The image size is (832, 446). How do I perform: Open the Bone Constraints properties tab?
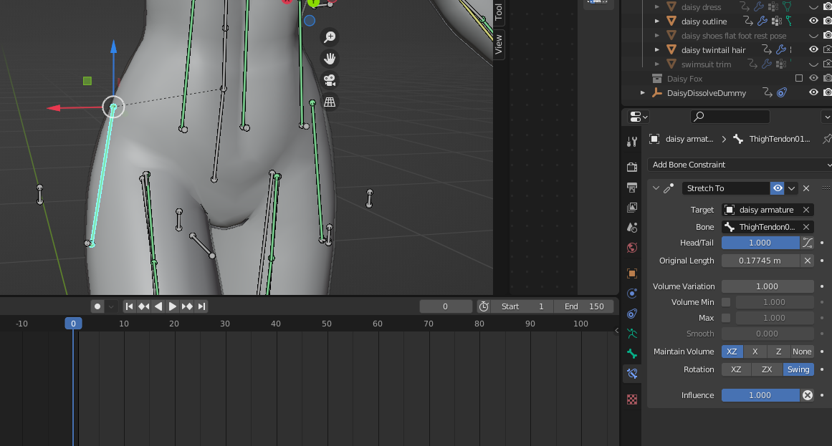(x=631, y=373)
